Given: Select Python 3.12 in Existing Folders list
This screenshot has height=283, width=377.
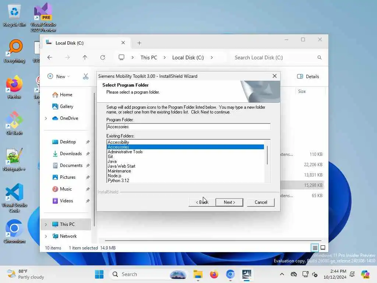Looking at the screenshot, I should pos(185,181).
